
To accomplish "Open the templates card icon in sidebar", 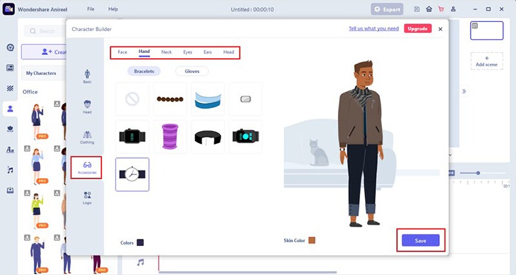I will click(10, 68).
